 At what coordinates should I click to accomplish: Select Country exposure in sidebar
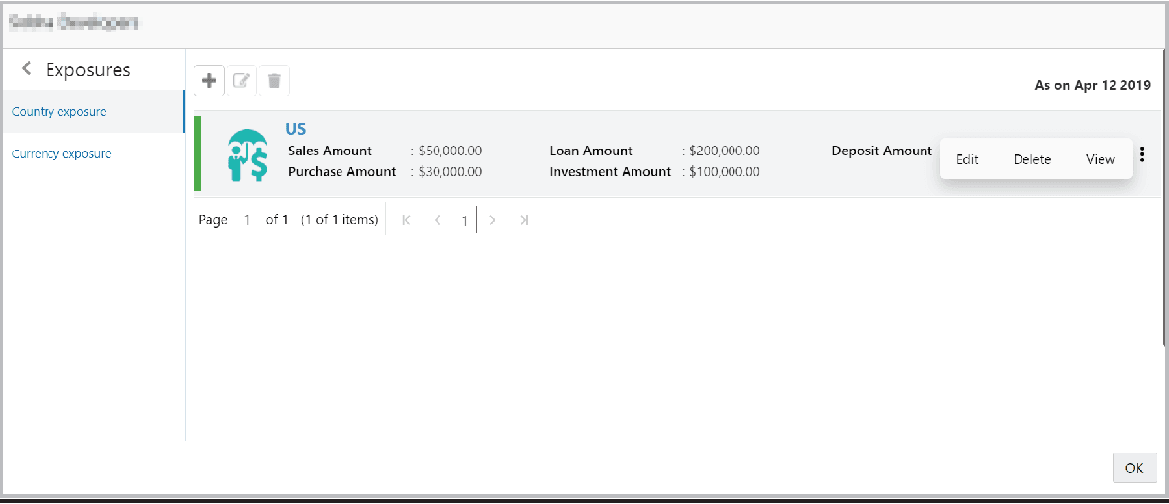tap(92, 112)
